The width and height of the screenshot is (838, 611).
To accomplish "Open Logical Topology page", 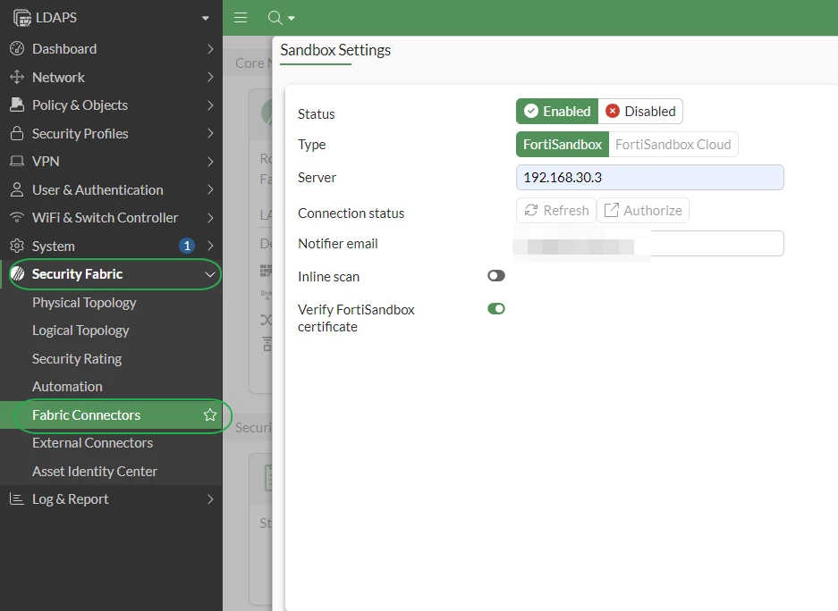I will 80,331.
